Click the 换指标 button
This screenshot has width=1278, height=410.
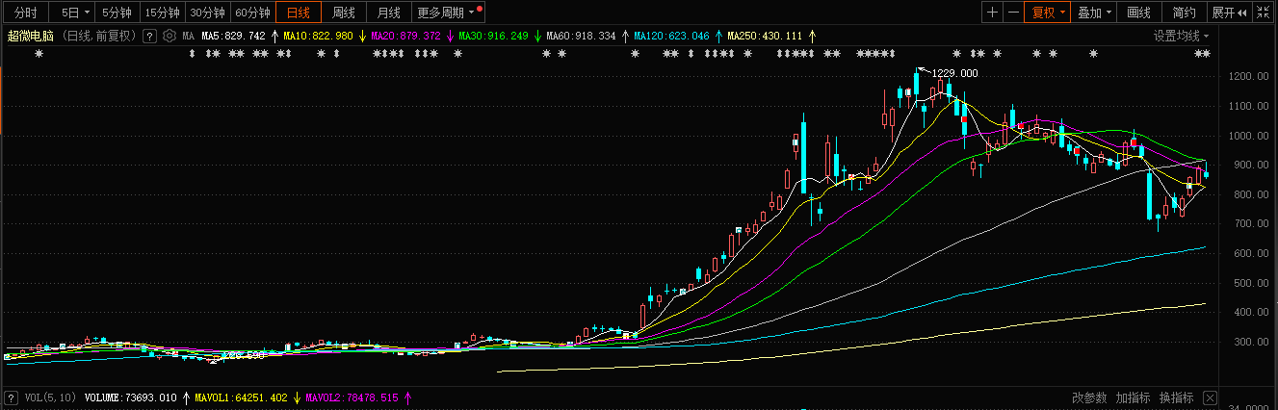coord(1176,397)
